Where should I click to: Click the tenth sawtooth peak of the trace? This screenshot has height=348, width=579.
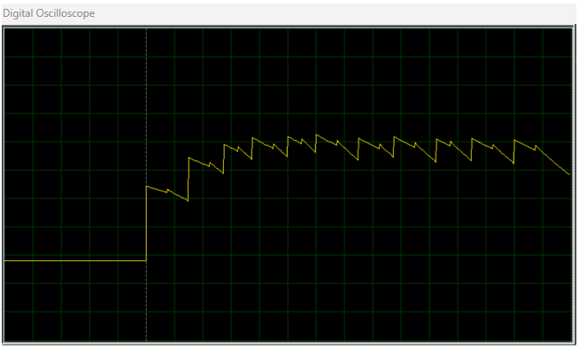point(472,138)
